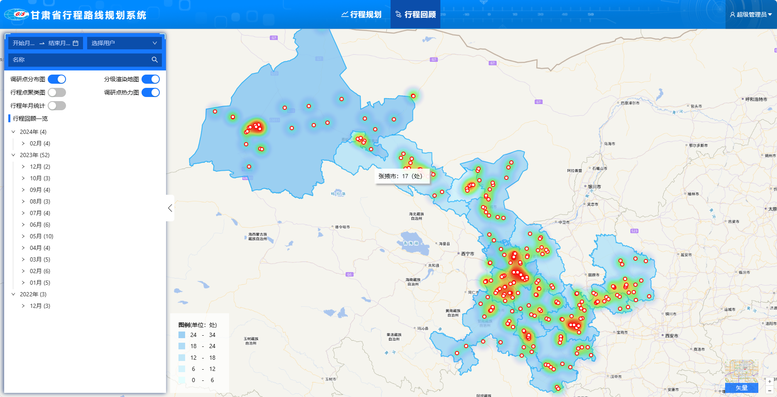Open the 选择用户 dropdown
This screenshot has height=397, width=777.
124,43
